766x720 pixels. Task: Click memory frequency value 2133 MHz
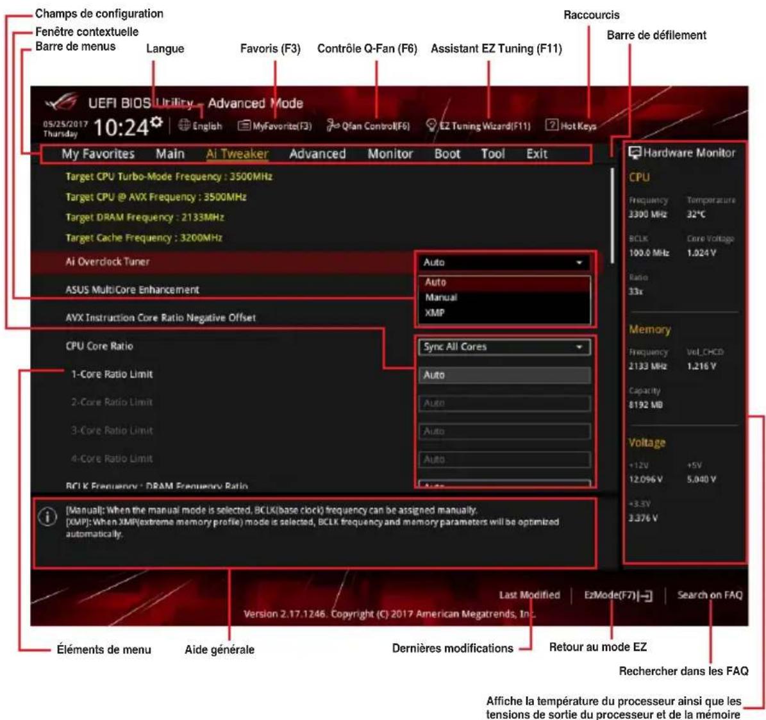click(648, 366)
